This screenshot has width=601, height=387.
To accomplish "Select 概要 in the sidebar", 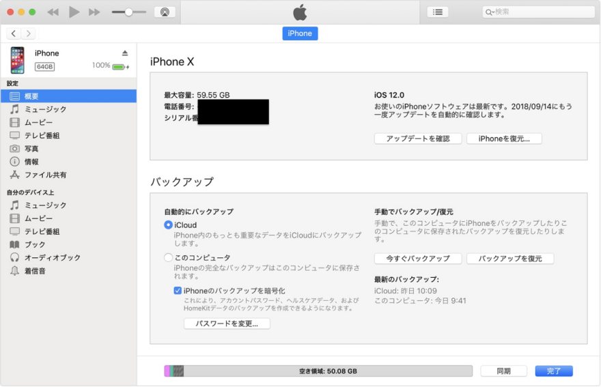I will 31,96.
